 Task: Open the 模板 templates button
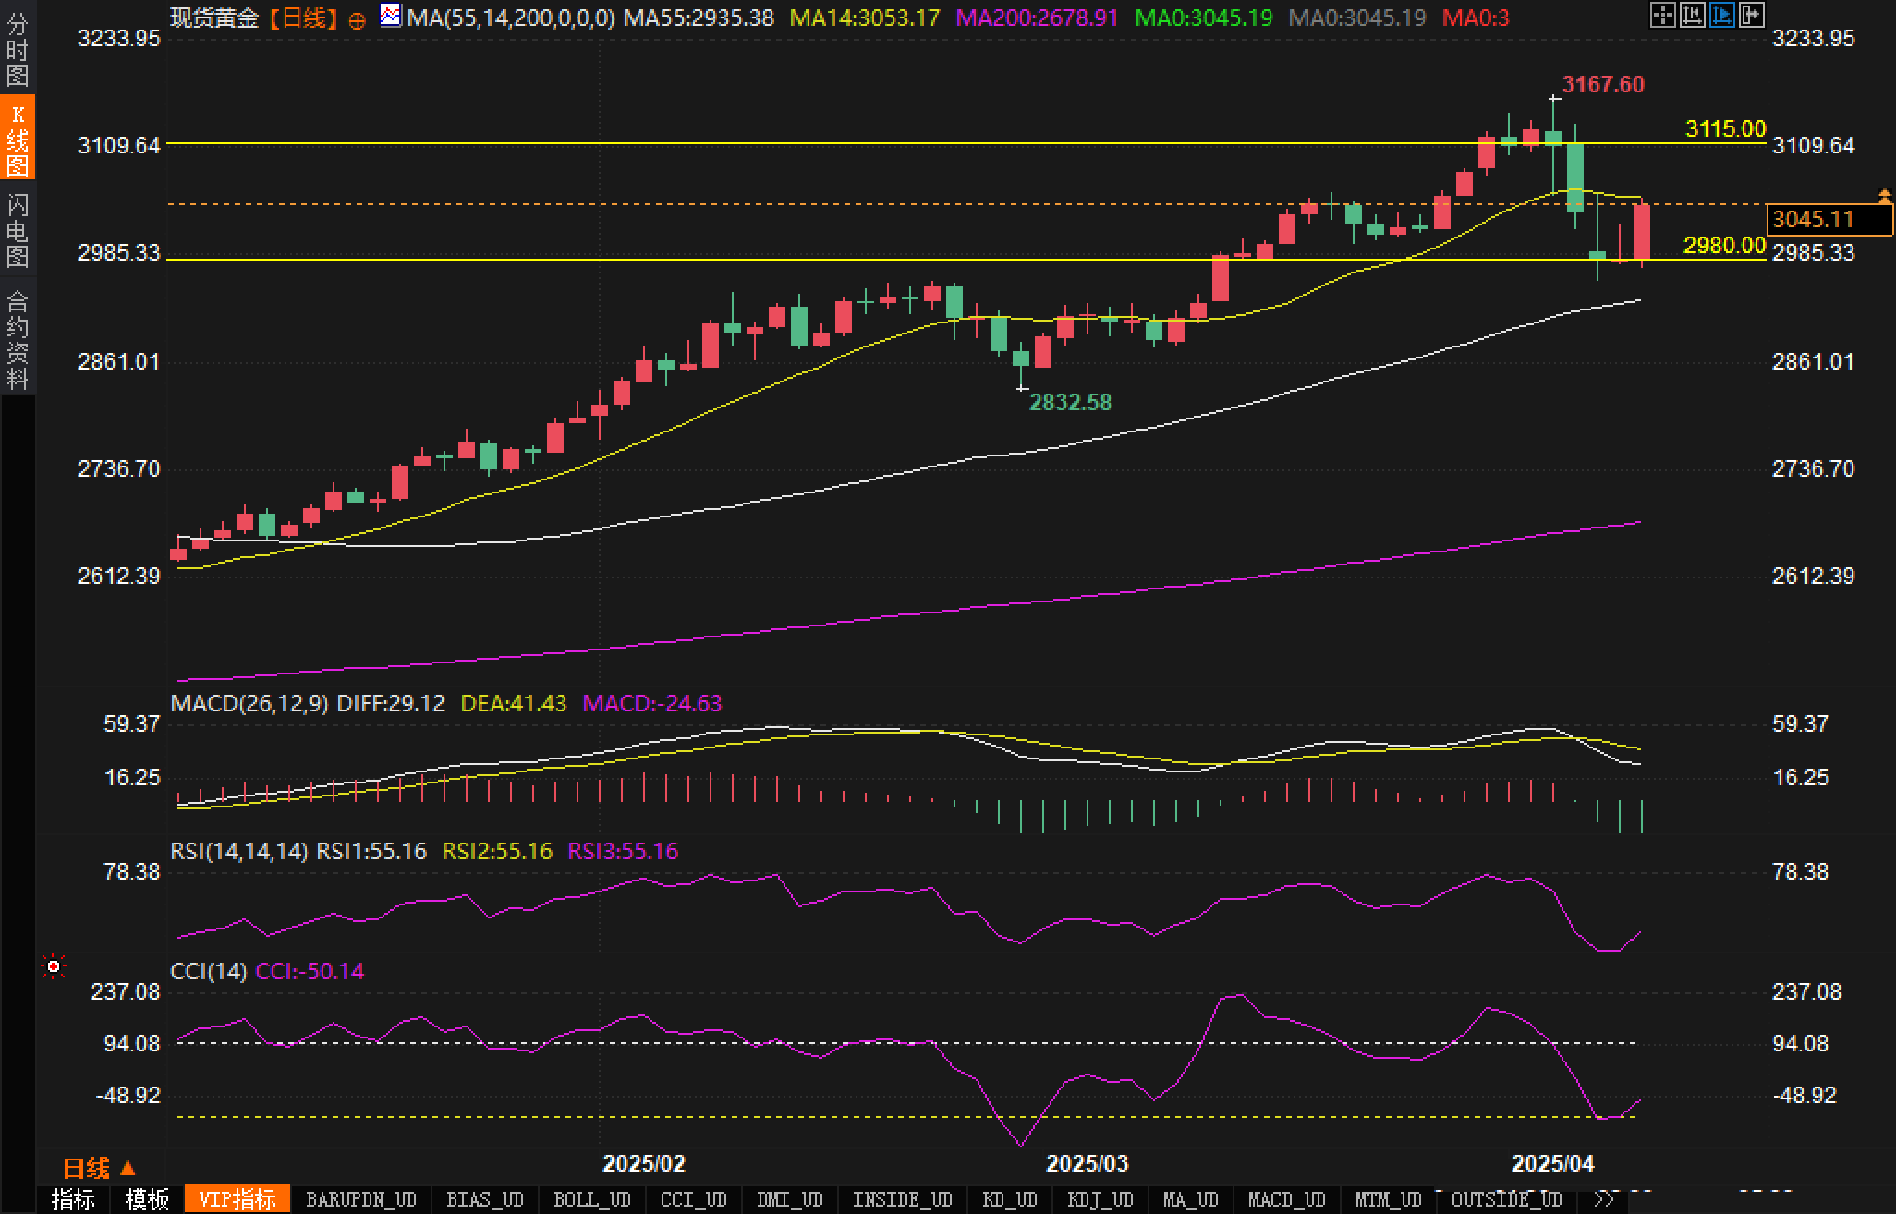tap(147, 1199)
